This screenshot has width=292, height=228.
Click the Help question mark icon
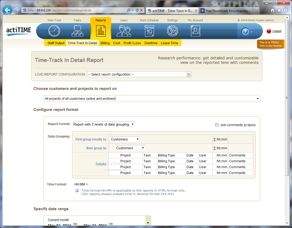(245, 31)
